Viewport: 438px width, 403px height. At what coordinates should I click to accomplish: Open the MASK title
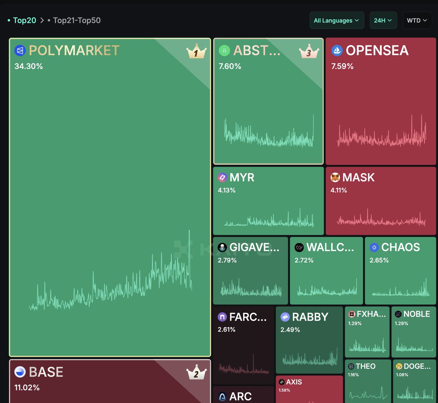(x=358, y=177)
